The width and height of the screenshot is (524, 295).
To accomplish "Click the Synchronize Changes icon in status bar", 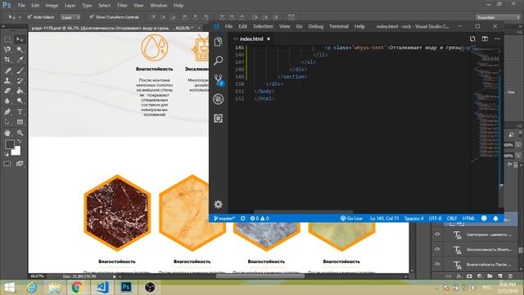I will (243, 219).
